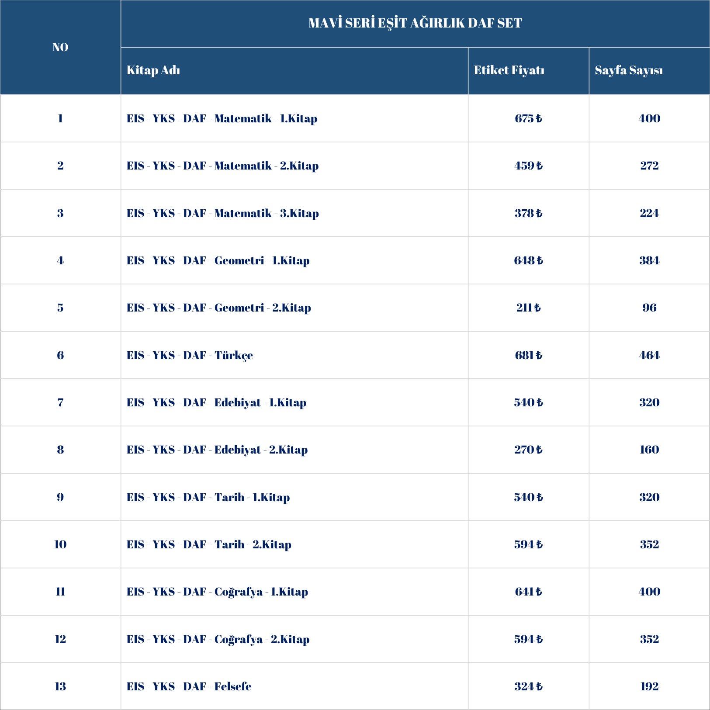Select Tarih - 1.Kitap book name

208,497
